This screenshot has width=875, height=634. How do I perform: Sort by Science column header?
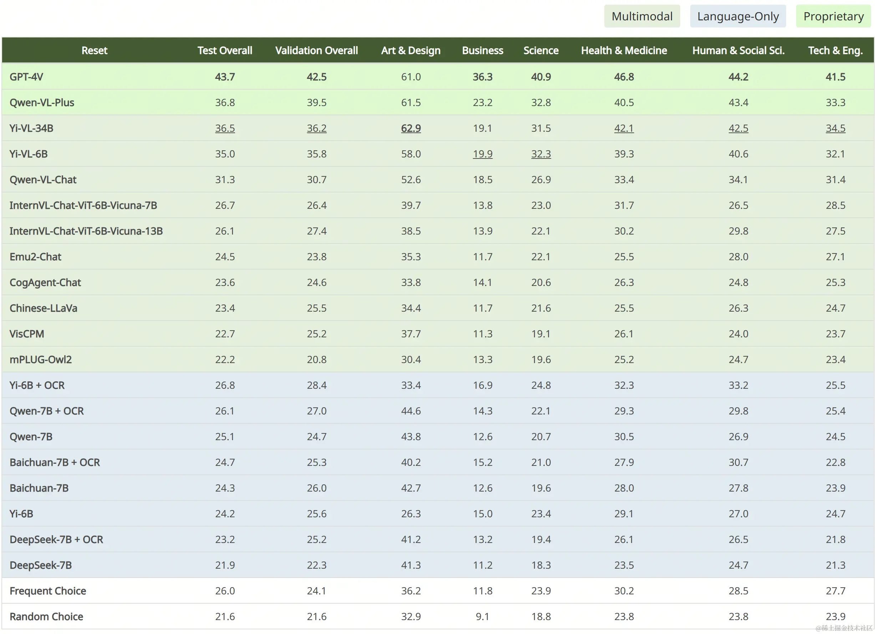(540, 51)
